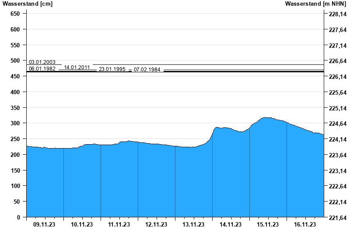This screenshot has width=350, height=241.
Task: Click the 12.11.23 date axis label
Action: 156,225
